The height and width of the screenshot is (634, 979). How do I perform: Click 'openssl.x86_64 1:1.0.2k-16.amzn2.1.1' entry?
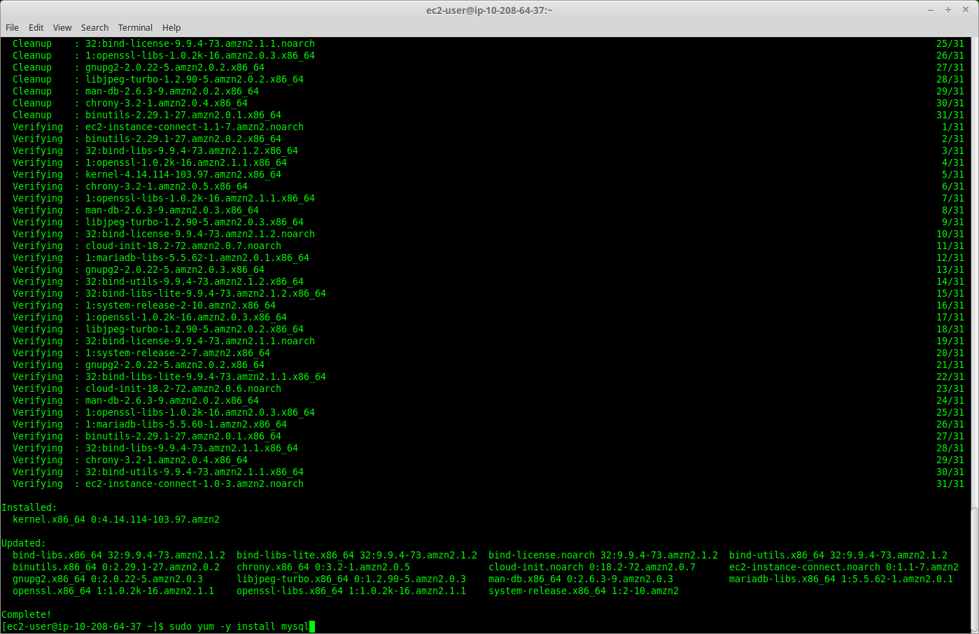pos(113,591)
